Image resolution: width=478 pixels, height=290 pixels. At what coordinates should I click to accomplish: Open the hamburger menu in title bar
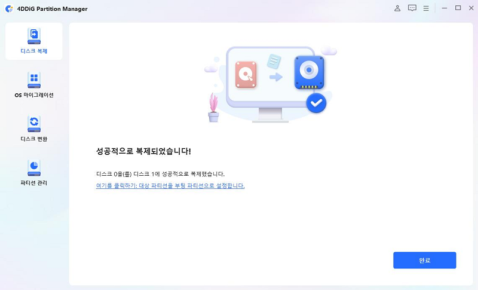[426, 8]
